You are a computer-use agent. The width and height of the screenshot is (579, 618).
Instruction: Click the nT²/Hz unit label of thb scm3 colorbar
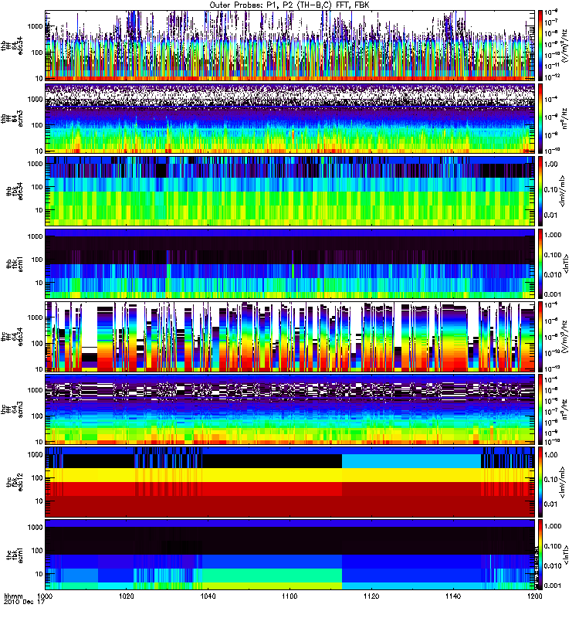564,118
